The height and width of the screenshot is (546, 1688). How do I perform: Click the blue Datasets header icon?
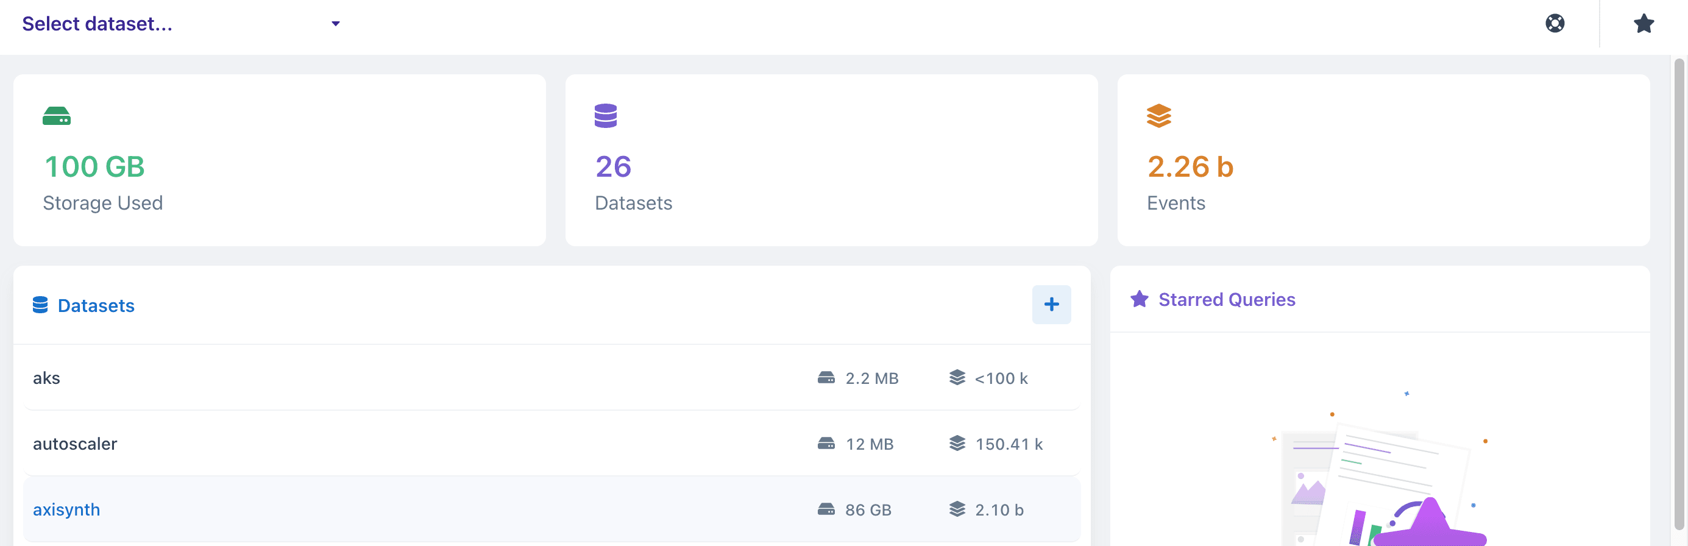point(40,305)
